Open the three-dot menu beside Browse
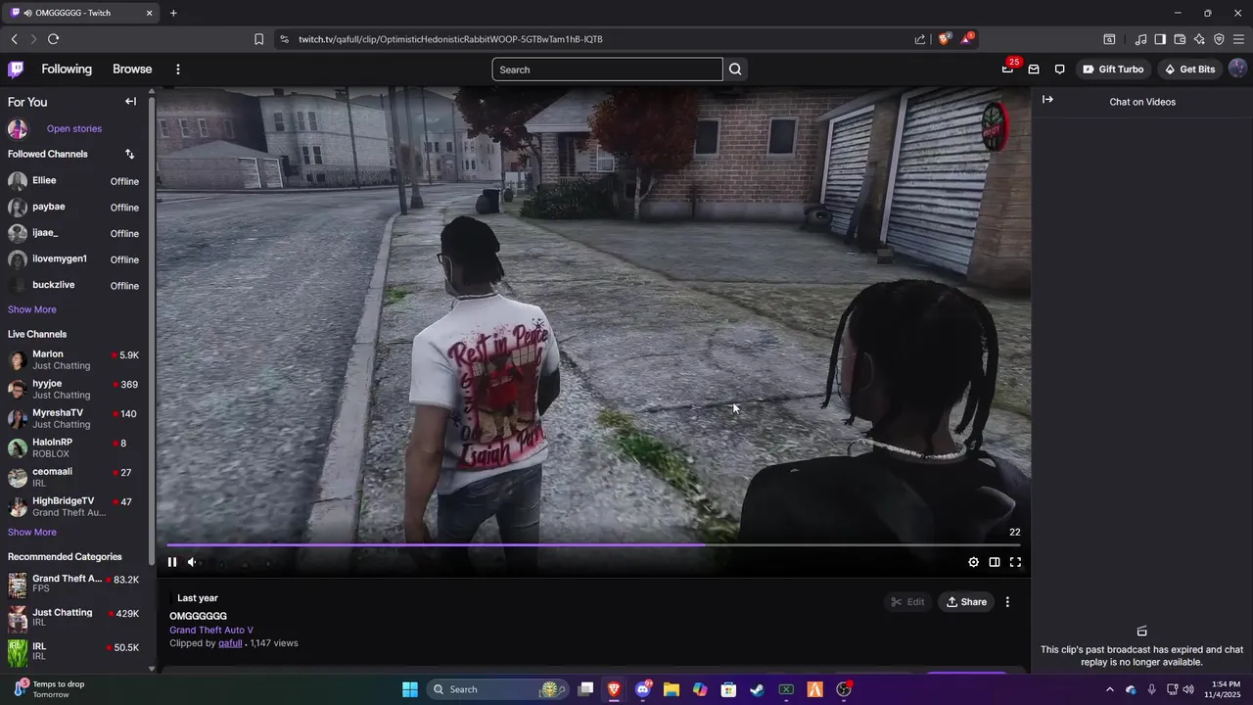This screenshot has width=1253, height=705. (178, 70)
